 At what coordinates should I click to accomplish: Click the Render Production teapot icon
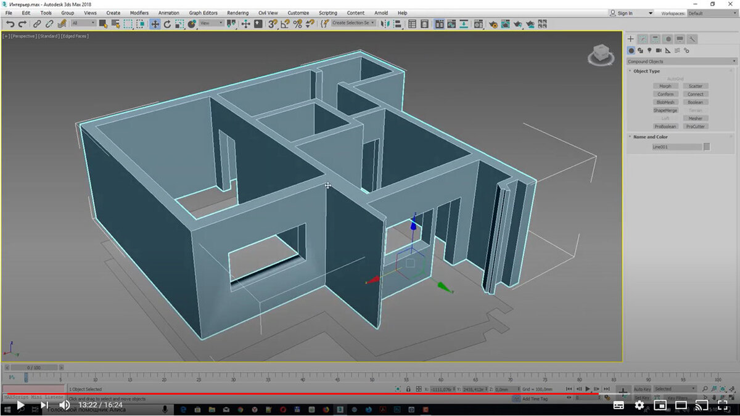click(x=517, y=24)
